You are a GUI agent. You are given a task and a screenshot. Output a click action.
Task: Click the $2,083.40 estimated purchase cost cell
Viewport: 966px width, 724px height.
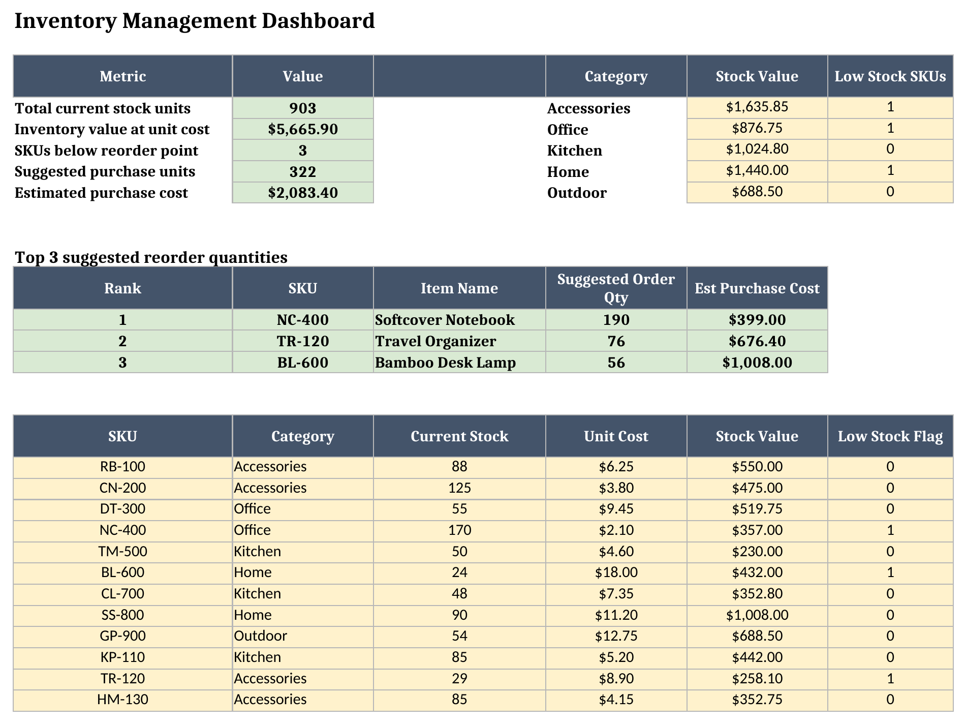[303, 193]
